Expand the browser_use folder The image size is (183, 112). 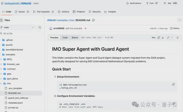click(1, 64)
